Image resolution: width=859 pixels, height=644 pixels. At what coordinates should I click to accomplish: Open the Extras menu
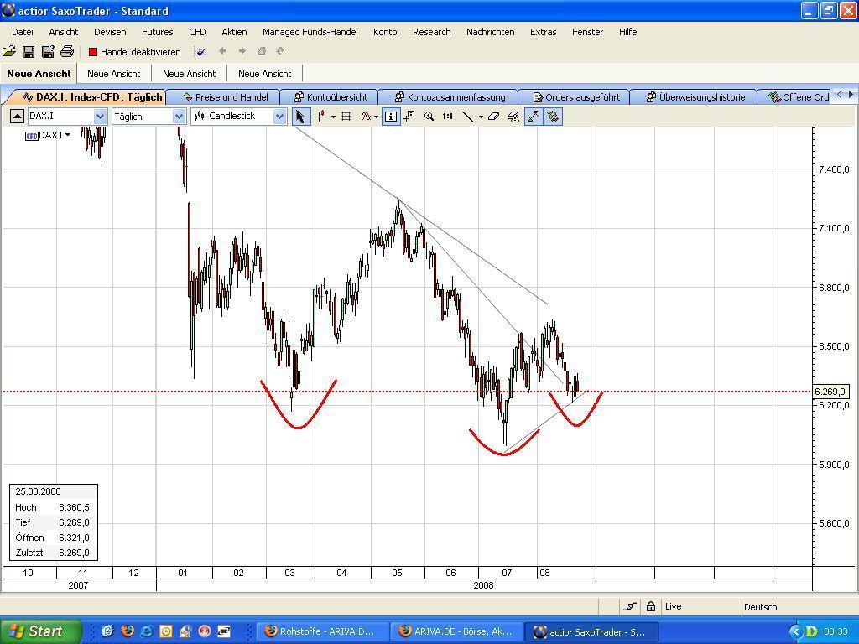tap(544, 32)
